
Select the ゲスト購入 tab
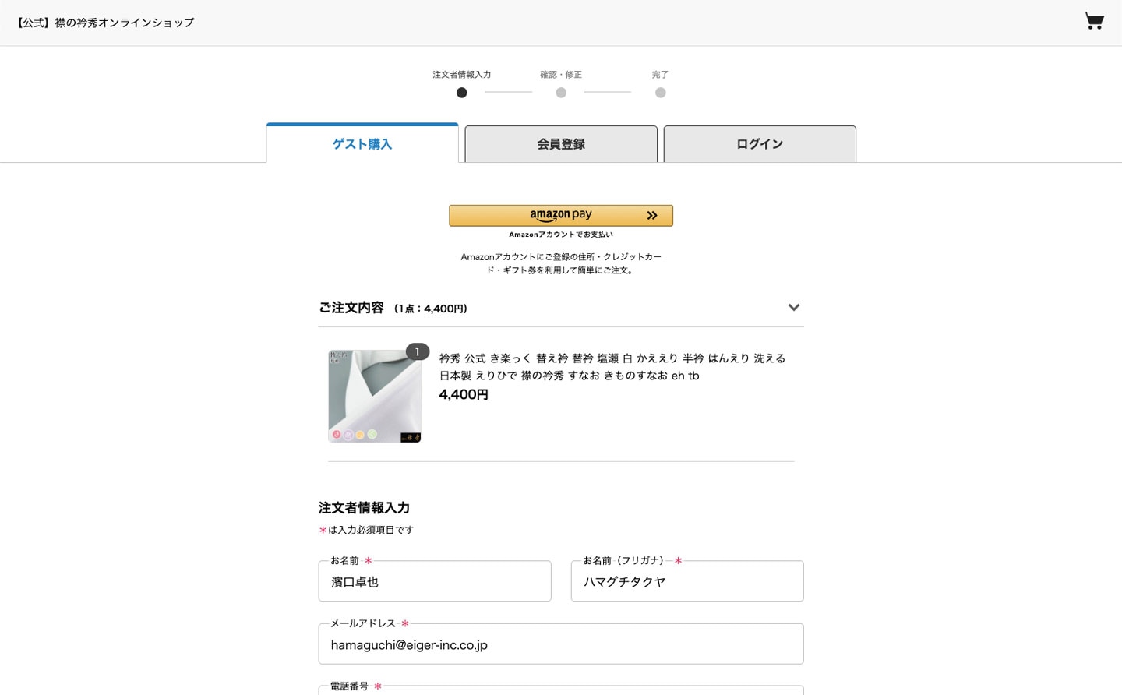(x=362, y=144)
